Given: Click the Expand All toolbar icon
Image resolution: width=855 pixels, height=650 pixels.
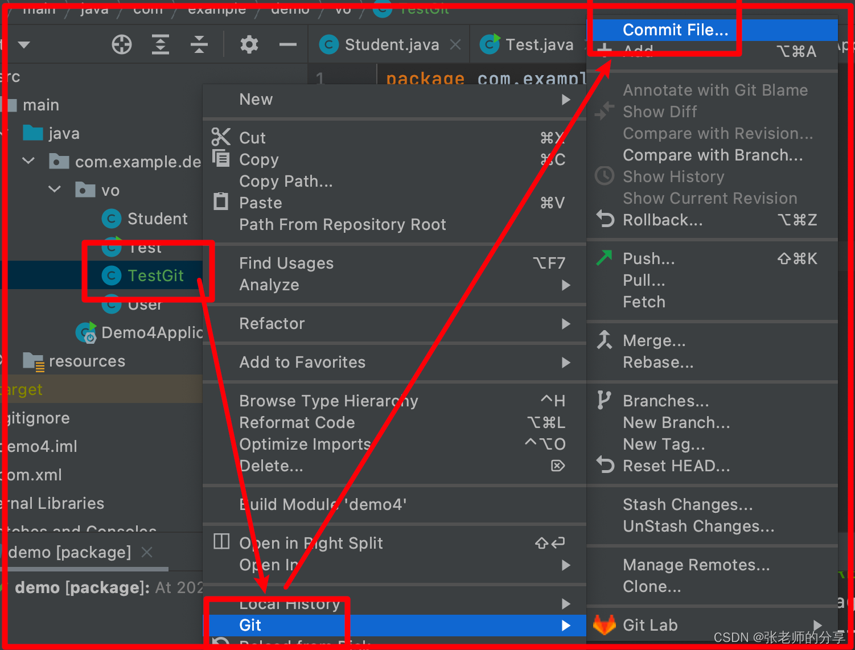Looking at the screenshot, I should coord(161,44).
